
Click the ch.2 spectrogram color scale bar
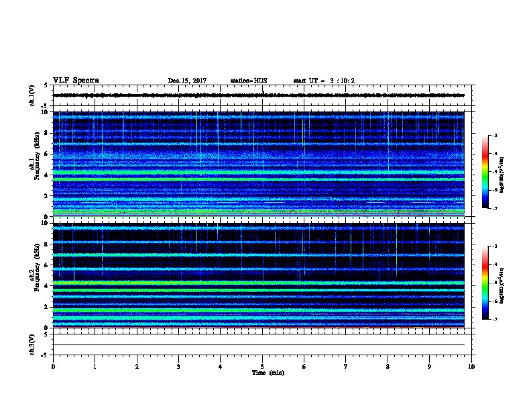point(485,283)
